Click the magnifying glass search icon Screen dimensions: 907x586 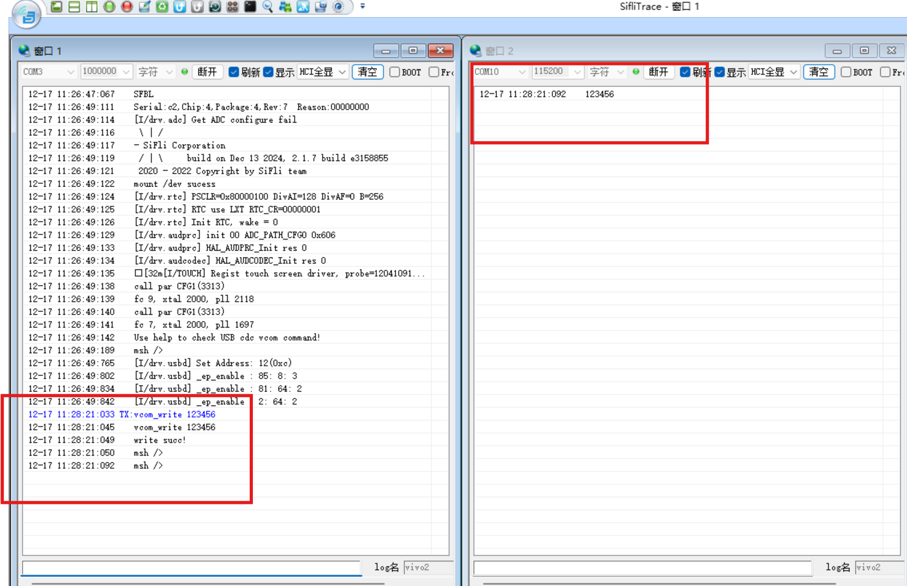(x=268, y=6)
